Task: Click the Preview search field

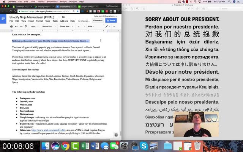Action: pos(224,8)
